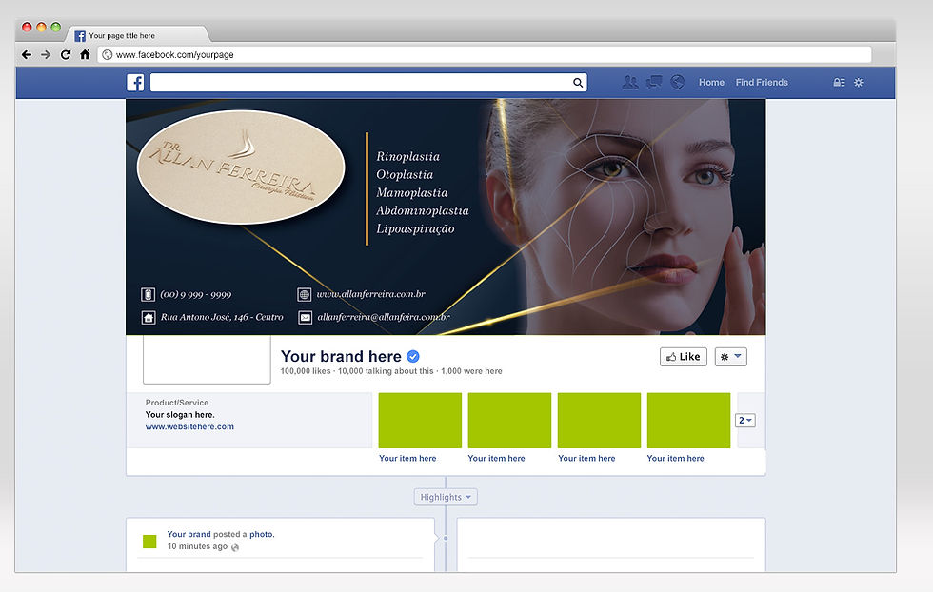Select the Facebook logo in the blue bar
The image size is (933, 592).
click(x=135, y=82)
